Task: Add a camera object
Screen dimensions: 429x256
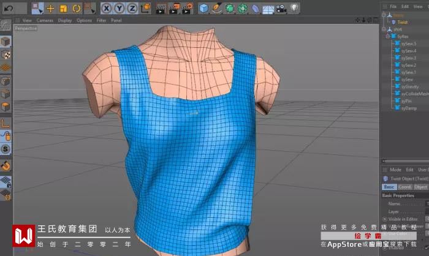Action: tap(281, 9)
